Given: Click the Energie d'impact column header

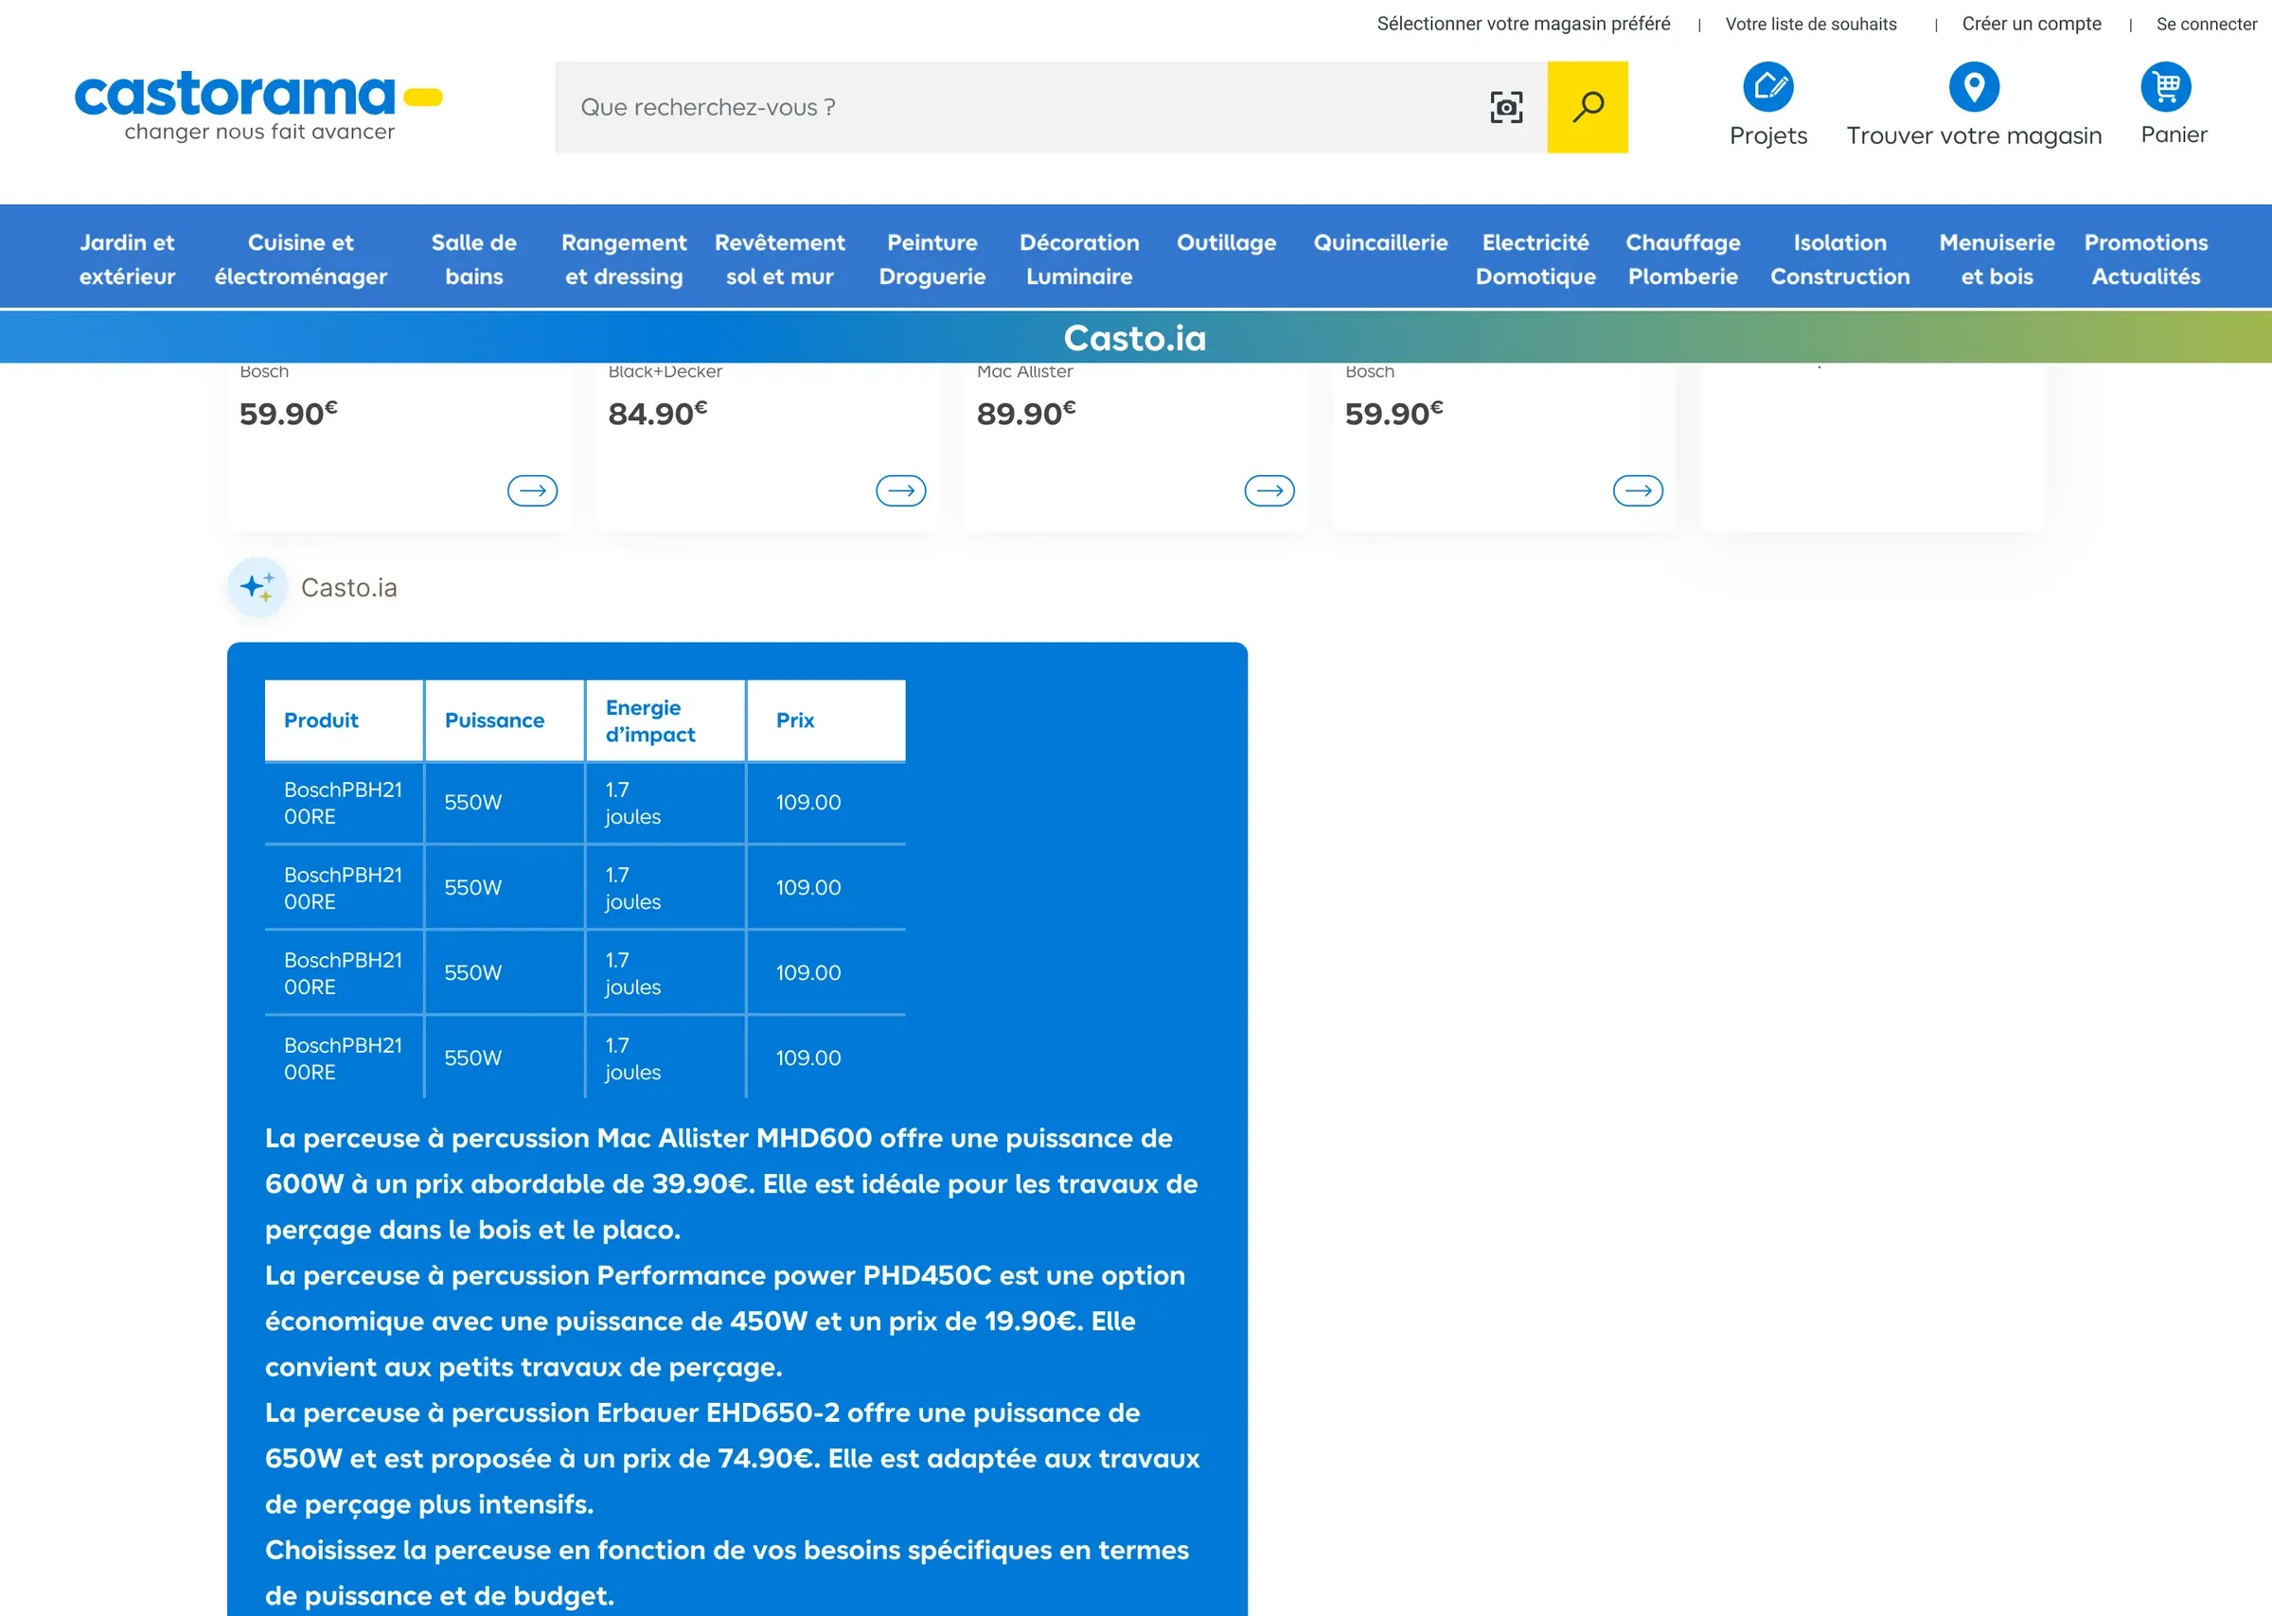Looking at the screenshot, I should [x=666, y=720].
